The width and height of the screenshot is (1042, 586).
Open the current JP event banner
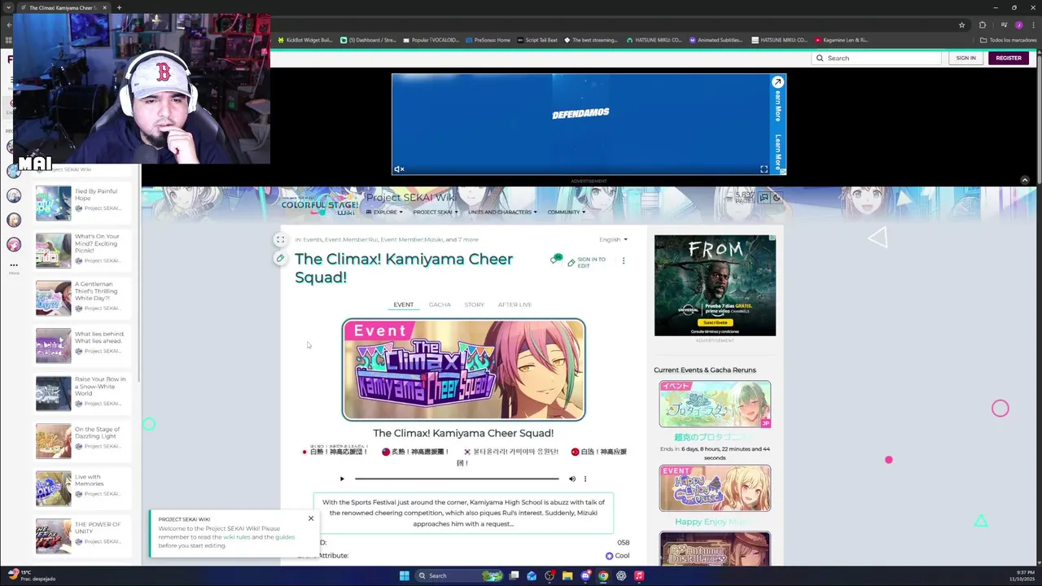click(715, 405)
